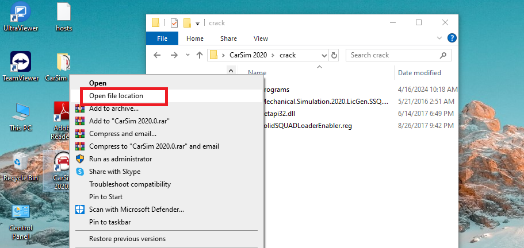This screenshot has height=248, width=524.
Task: Sort files by Date modified column
Action: (x=419, y=73)
